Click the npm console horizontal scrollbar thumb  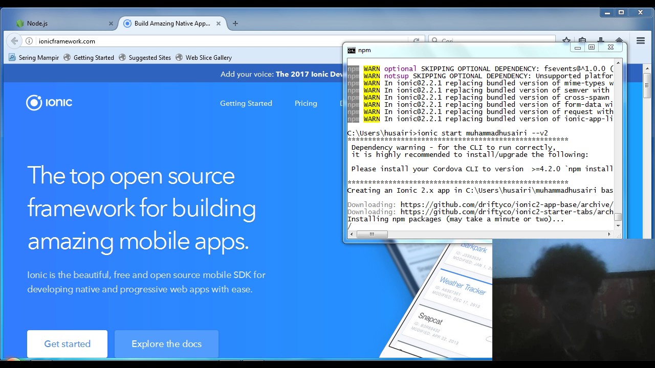click(x=372, y=234)
